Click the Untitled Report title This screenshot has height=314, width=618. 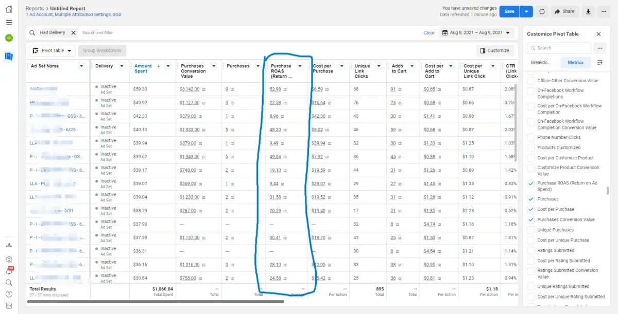click(x=68, y=9)
